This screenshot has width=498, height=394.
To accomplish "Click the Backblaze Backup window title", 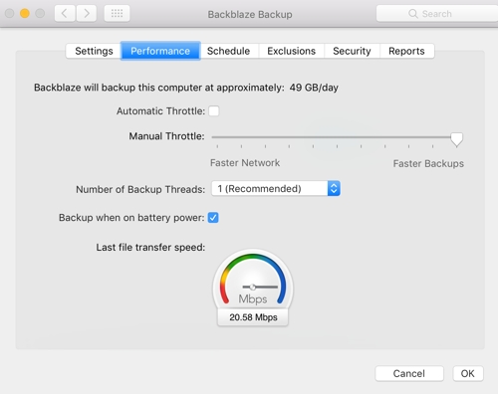I will tap(250, 14).
